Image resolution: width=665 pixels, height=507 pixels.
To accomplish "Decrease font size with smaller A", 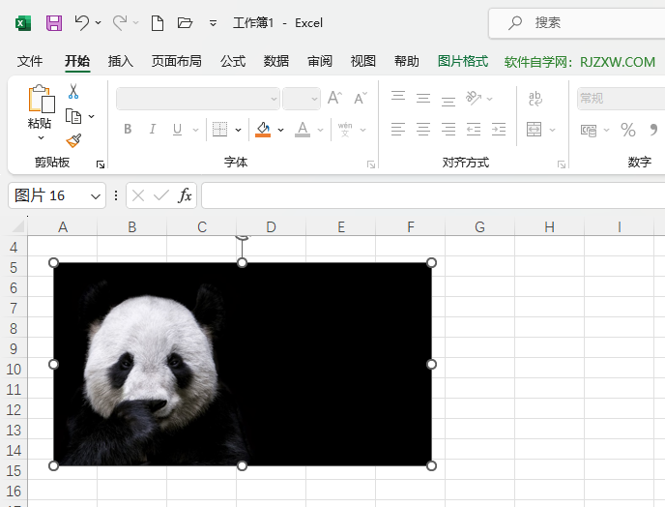I will click(x=361, y=98).
